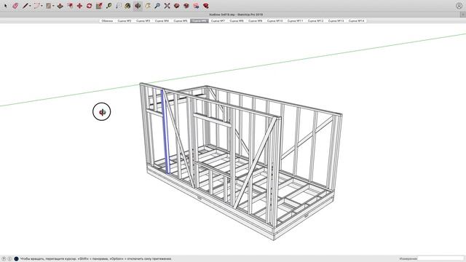Viewport: 466px width, 262px height.
Task: Click the active Сцена №6 tab
Action: click(x=199, y=21)
